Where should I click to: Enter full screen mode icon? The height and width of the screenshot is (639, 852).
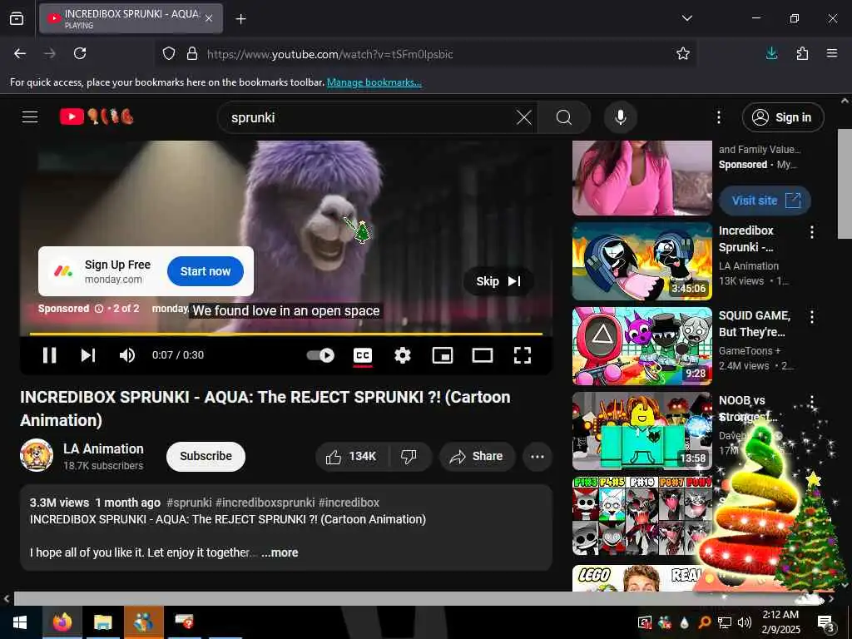tap(523, 355)
